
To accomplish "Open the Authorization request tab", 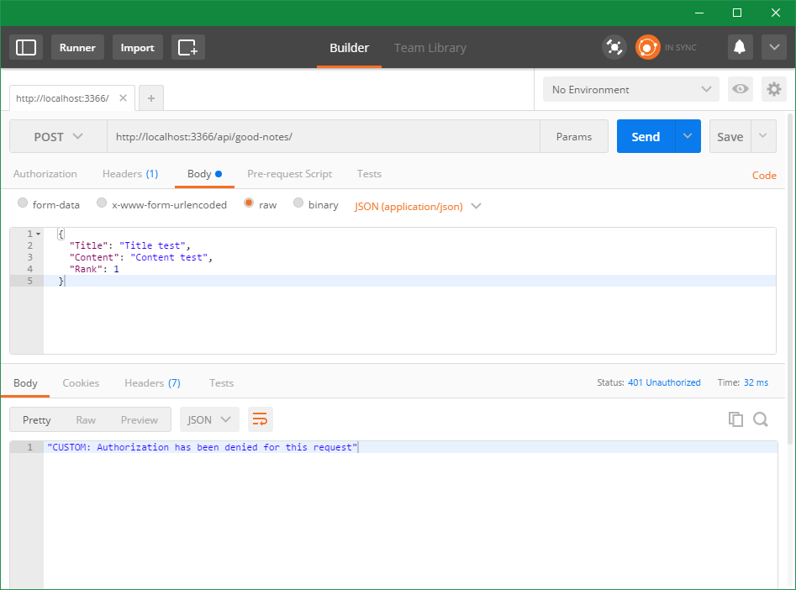I will (45, 174).
